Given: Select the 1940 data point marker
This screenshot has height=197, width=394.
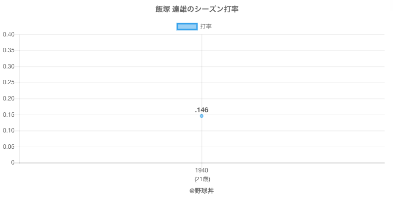Looking at the screenshot, I should 201,116.
